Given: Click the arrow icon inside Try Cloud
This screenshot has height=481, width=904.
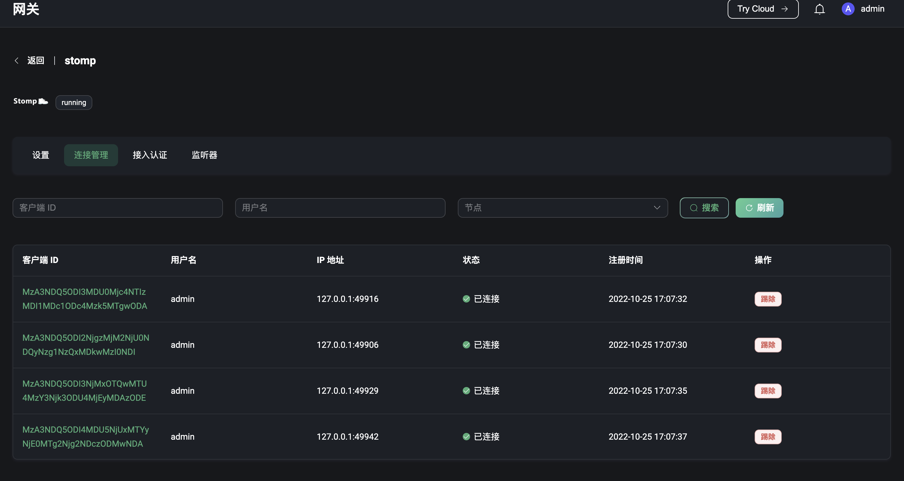Looking at the screenshot, I should click(785, 9).
